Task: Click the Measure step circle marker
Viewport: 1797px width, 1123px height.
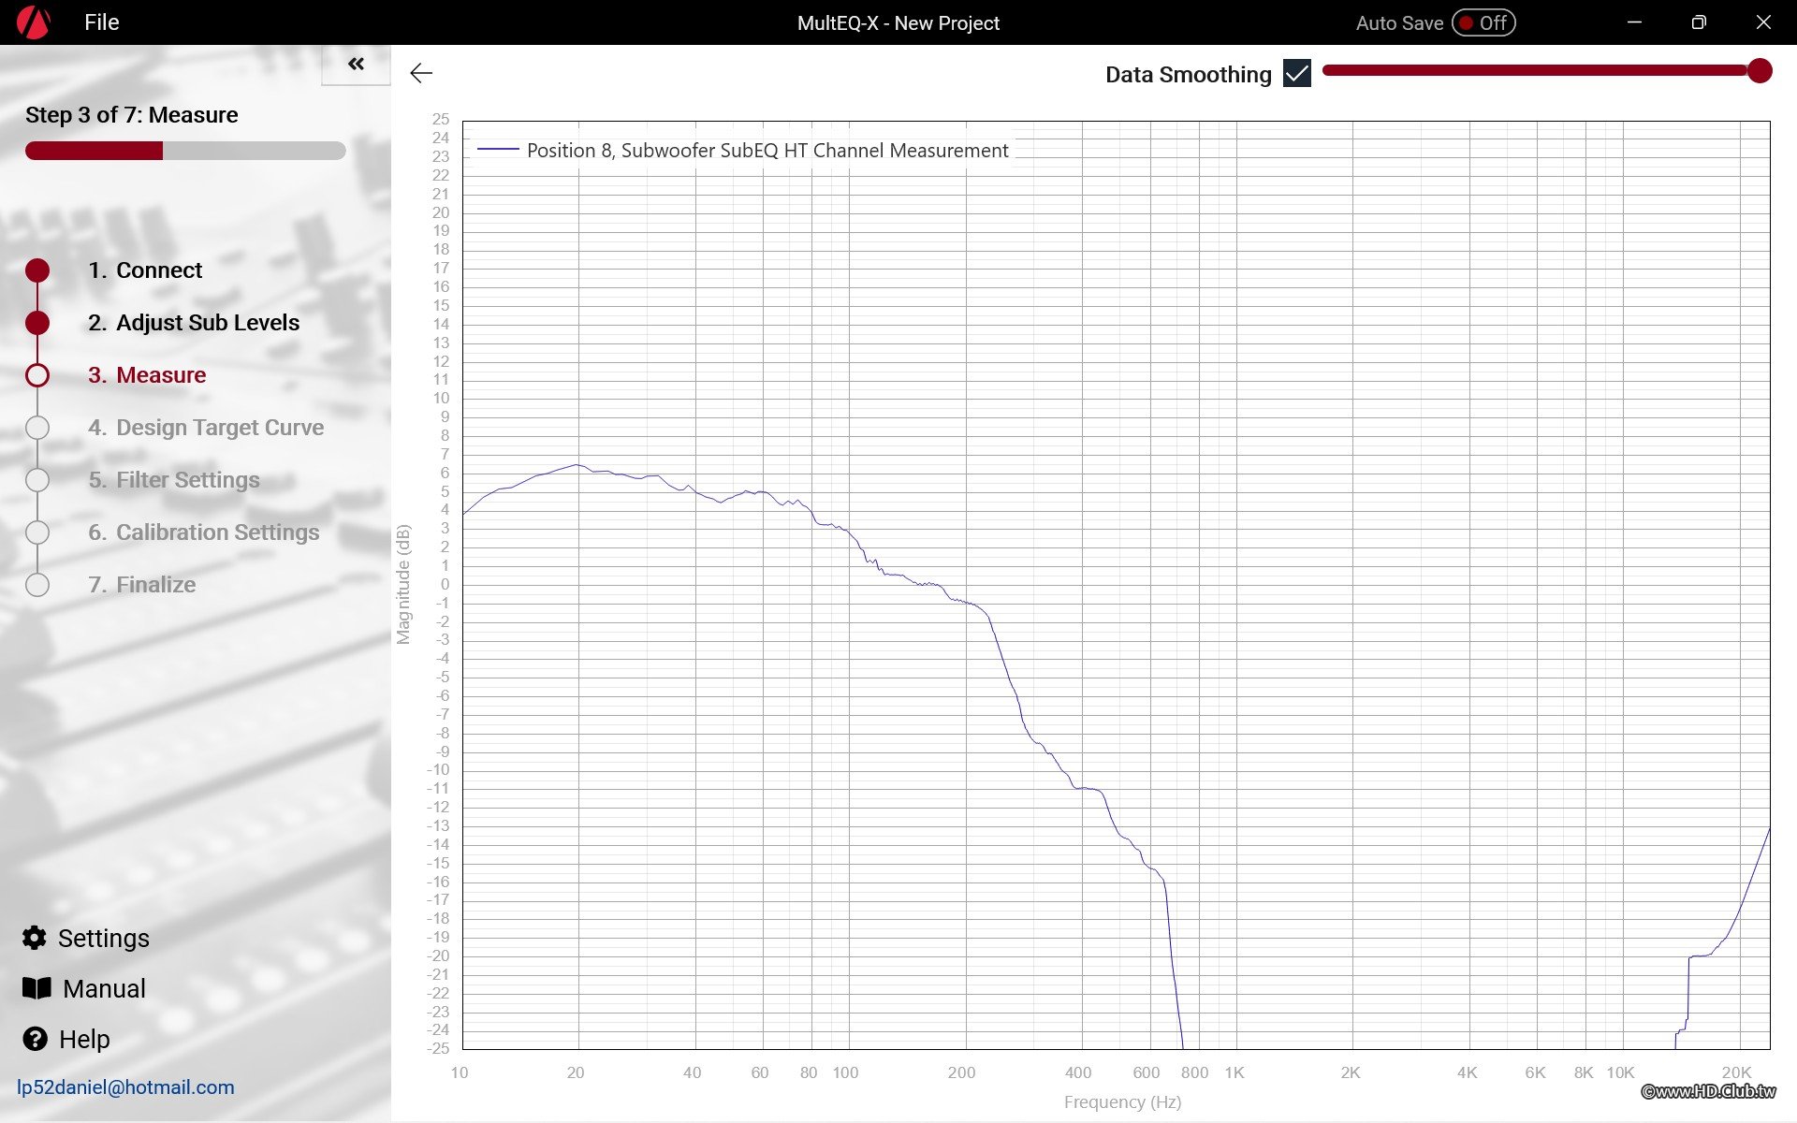Action: [37, 375]
